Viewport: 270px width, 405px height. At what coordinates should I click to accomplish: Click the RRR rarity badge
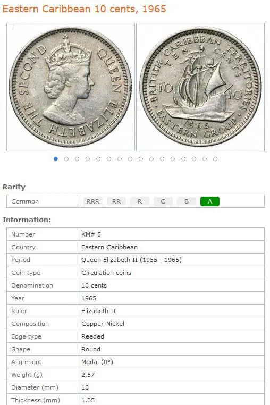(x=93, y=201)
